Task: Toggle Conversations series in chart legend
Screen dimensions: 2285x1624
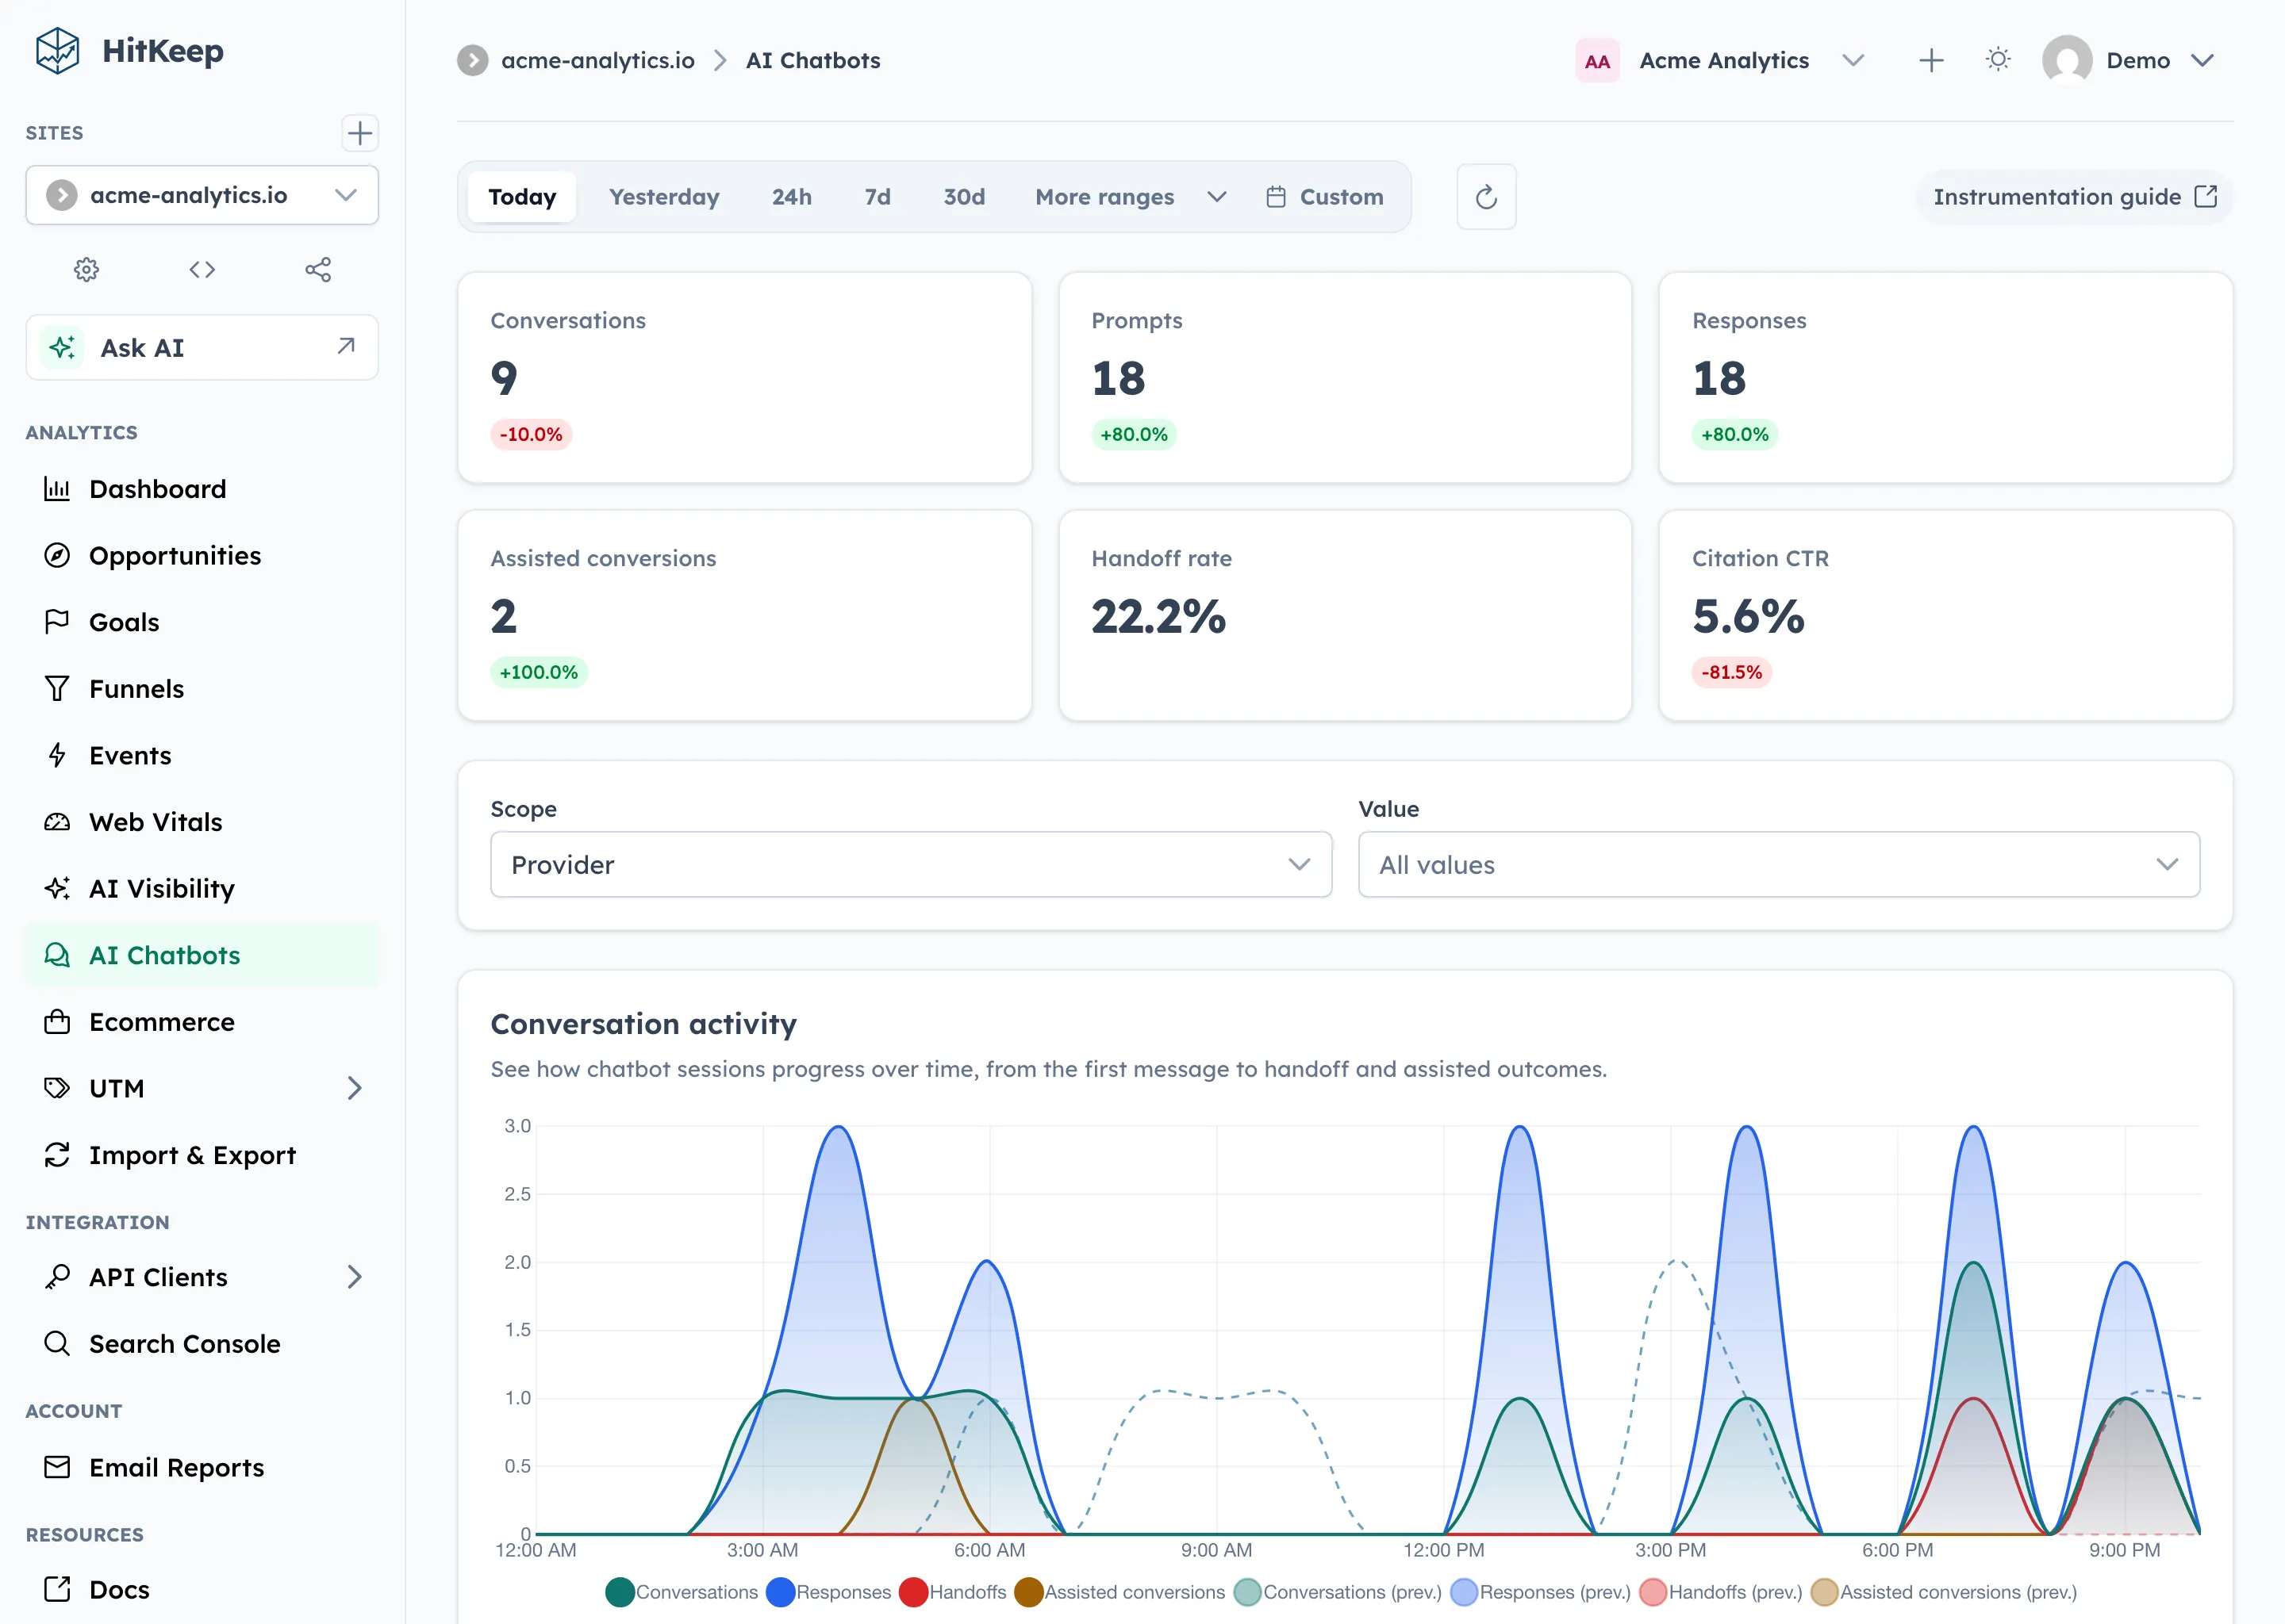Action: pyautogui.click(x=682, y=1592)
